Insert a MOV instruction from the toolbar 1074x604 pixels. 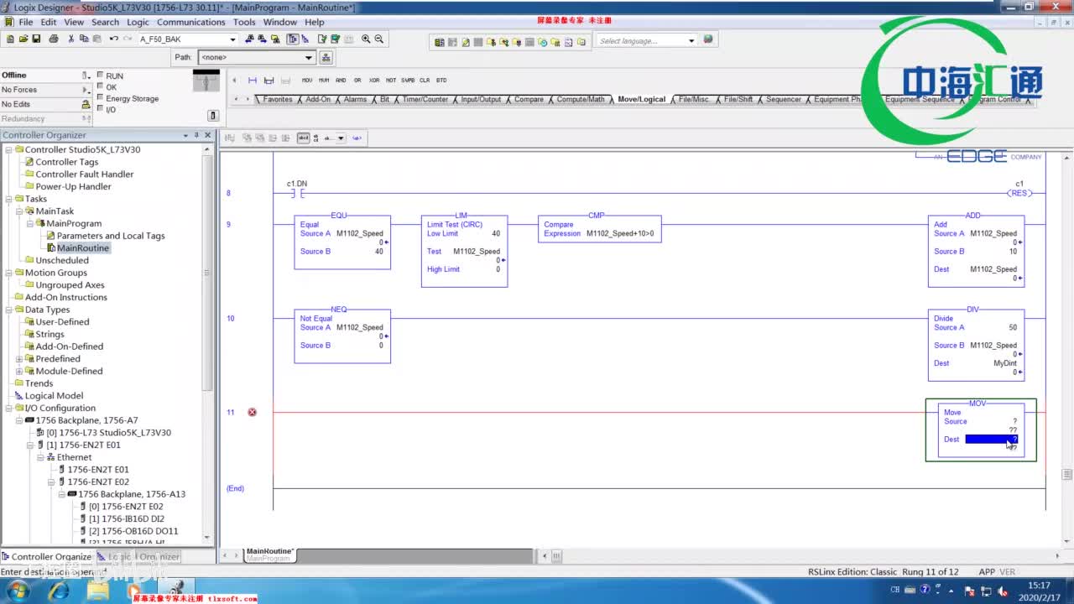[x=307, y=81]
